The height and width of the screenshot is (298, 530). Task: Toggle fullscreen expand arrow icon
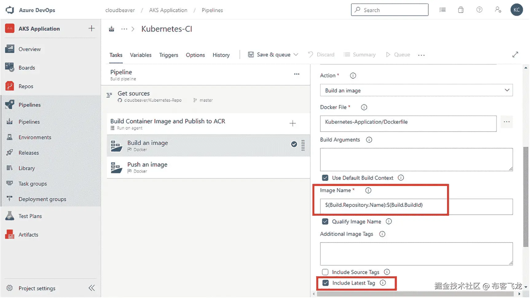[515, 55]
